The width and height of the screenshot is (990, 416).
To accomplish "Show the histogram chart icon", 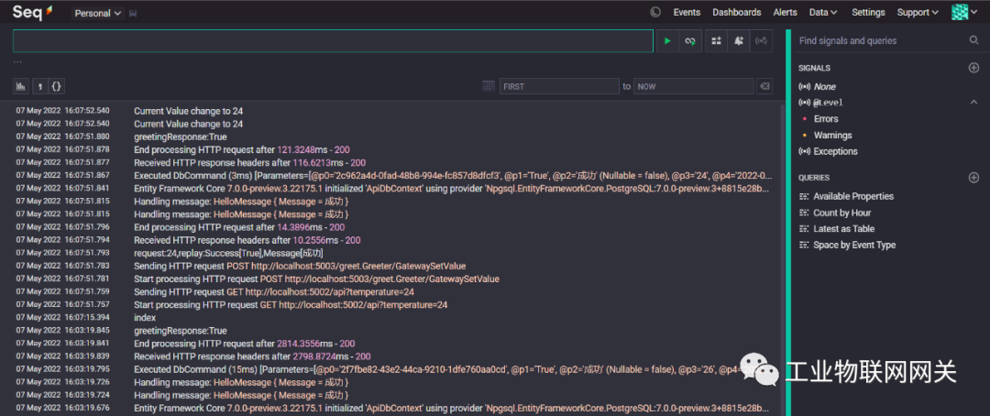I will click(20, 86).
